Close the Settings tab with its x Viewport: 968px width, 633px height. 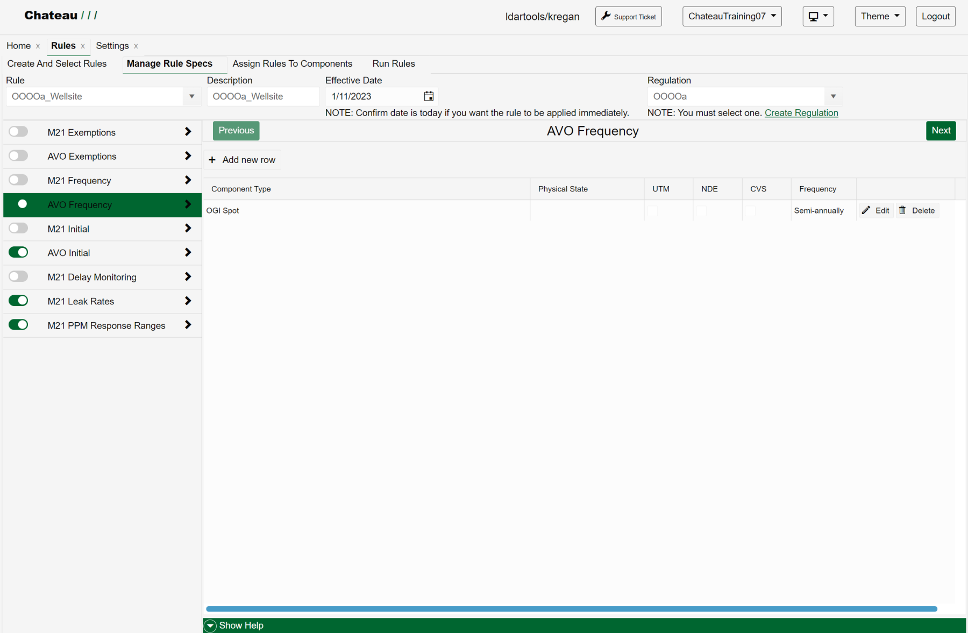pos(136,46)
